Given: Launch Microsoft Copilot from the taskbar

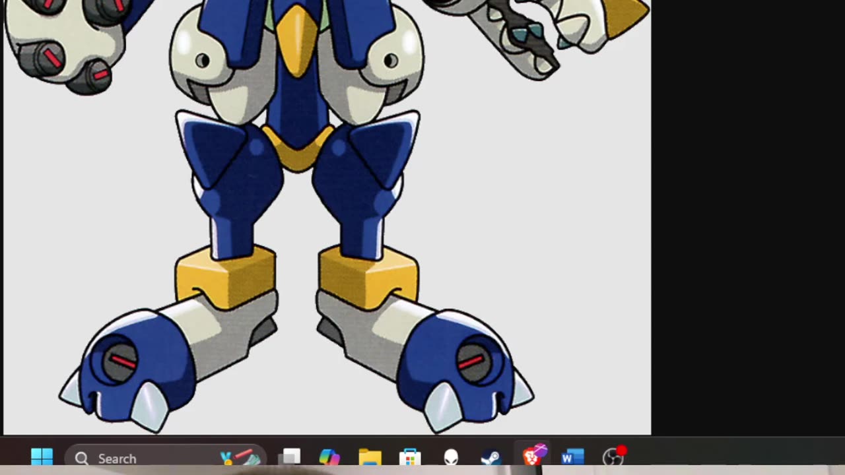Looking at the screenshot, I should [x=329, y=457].
